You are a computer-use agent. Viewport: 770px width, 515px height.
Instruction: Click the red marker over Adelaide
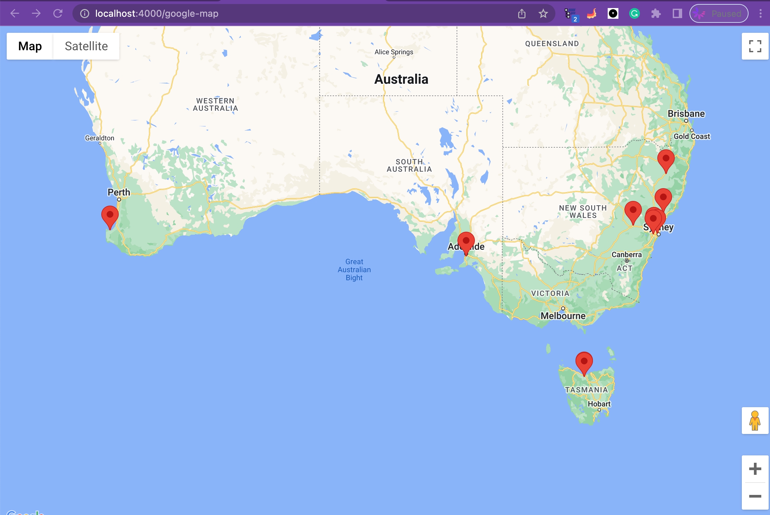pos(466,242)
